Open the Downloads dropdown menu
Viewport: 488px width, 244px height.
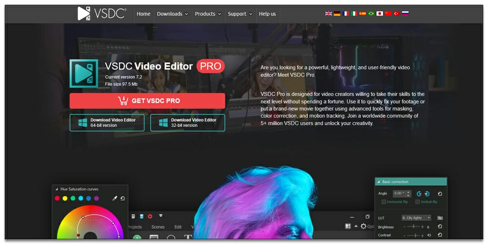point(172,14)
